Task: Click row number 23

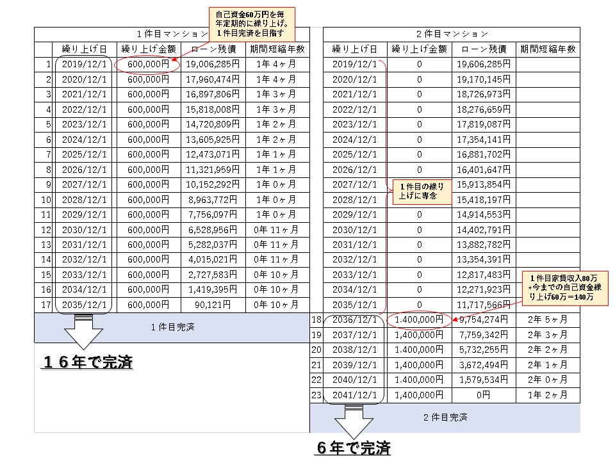Action: [x=316, y=396]
